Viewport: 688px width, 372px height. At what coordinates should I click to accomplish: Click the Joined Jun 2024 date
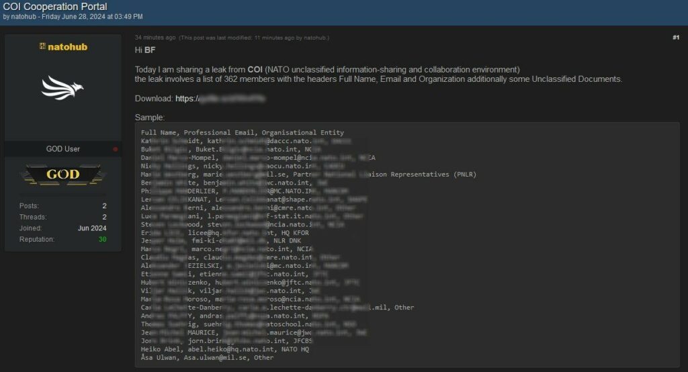pyautogui.click(x=93, y=228)
